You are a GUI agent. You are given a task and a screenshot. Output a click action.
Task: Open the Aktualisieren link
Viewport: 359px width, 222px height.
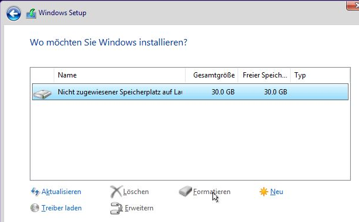pos(61,192)
